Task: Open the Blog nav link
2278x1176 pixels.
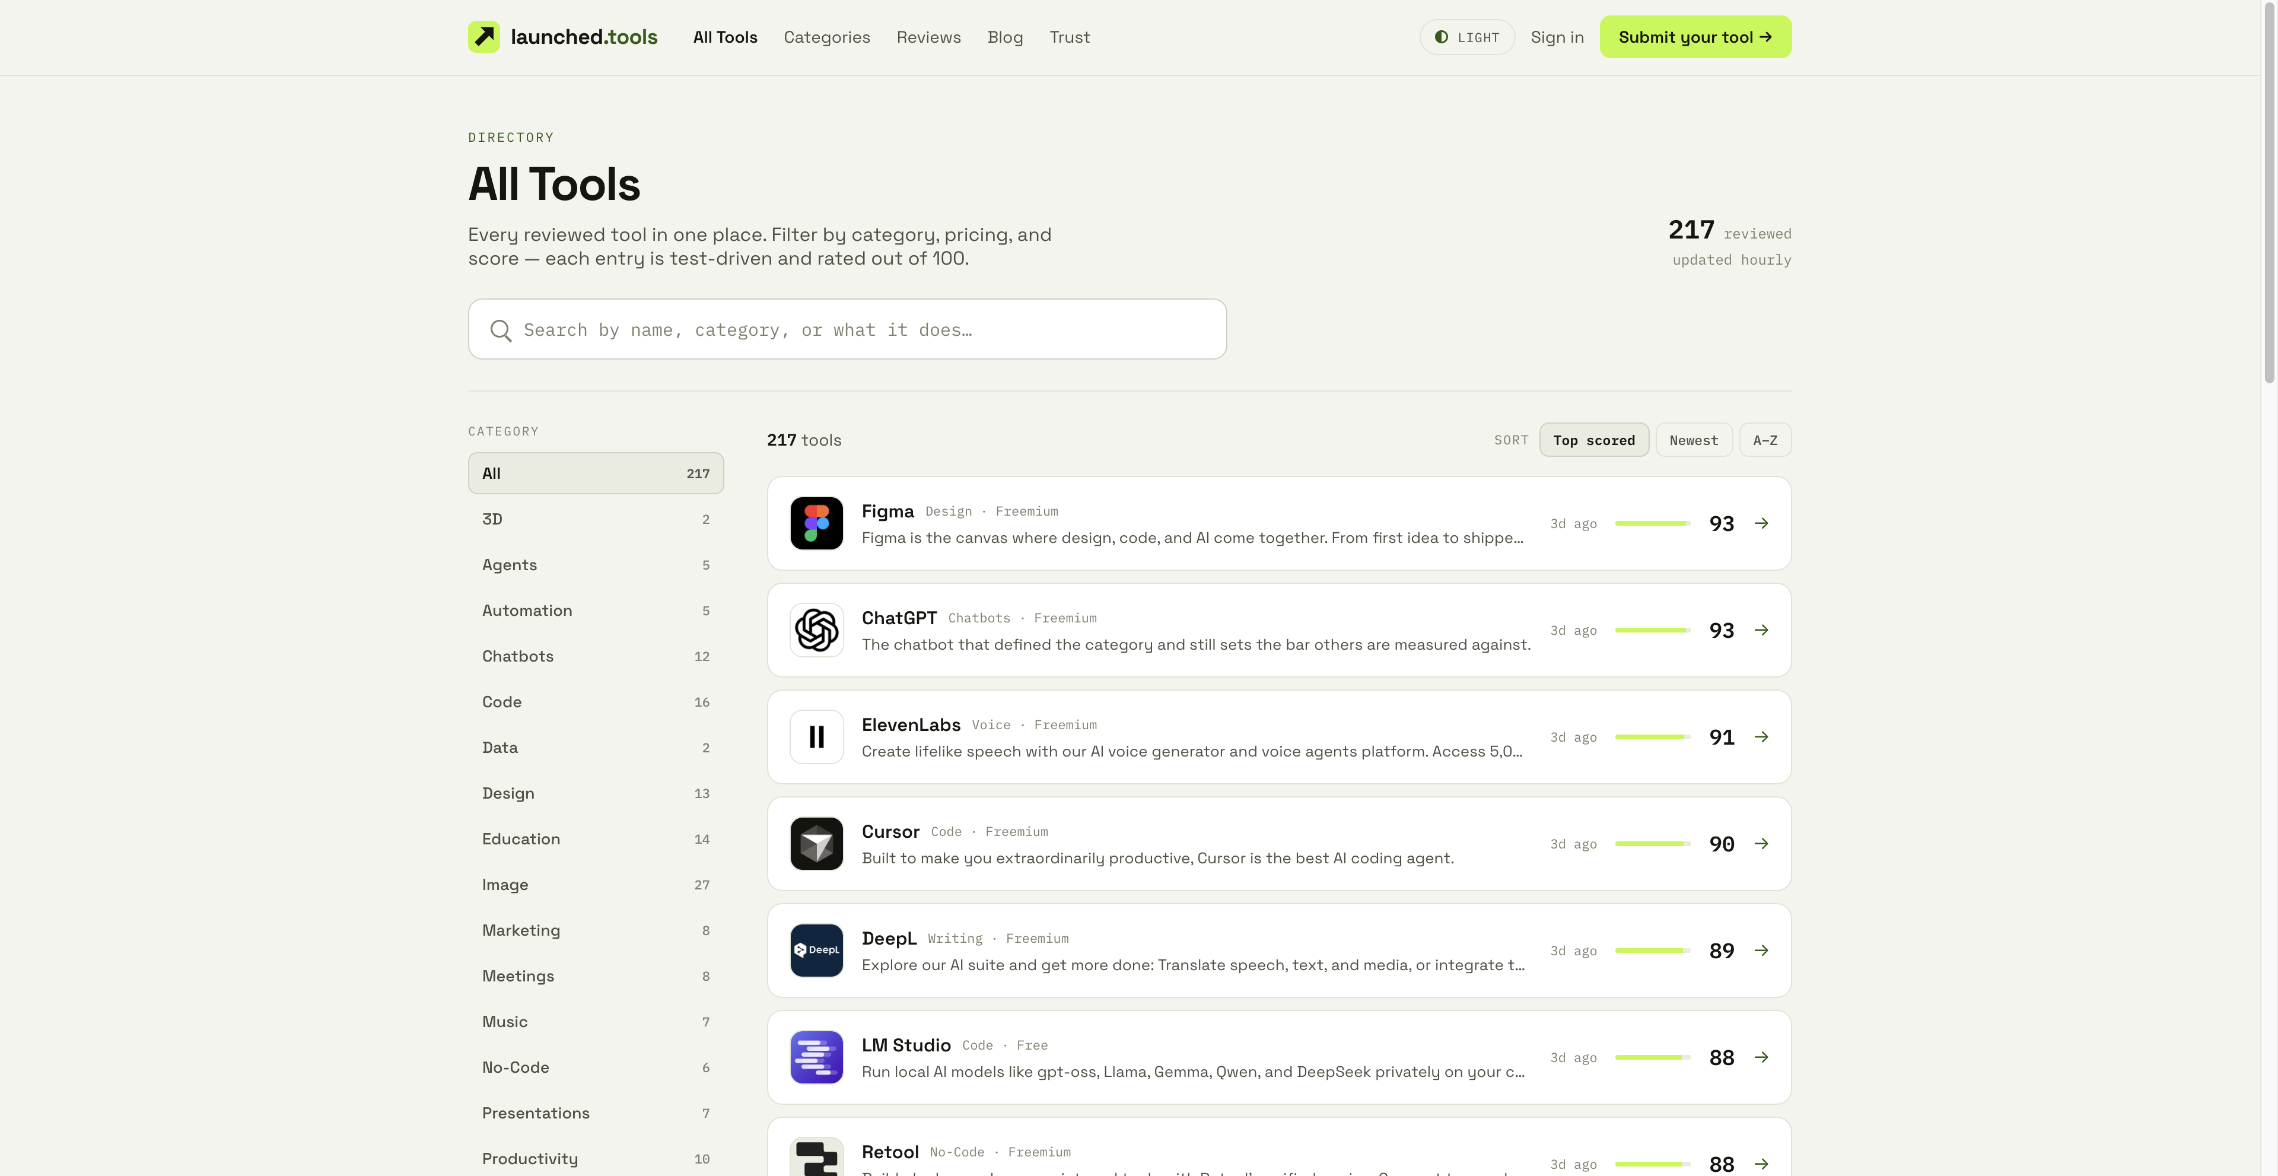Action: click(x=1006, y=37)
